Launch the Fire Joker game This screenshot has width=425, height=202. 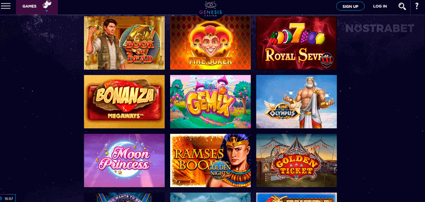211,43
